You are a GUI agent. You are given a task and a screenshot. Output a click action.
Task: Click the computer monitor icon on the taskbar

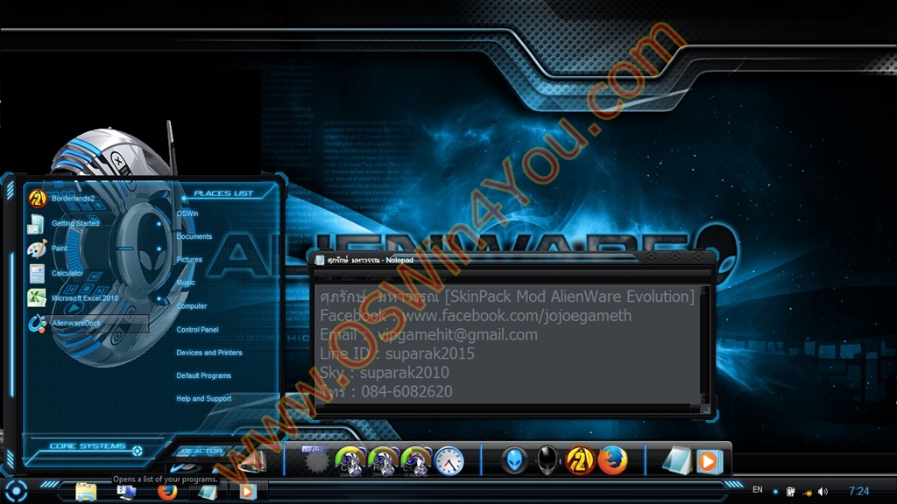click(126, 492)
